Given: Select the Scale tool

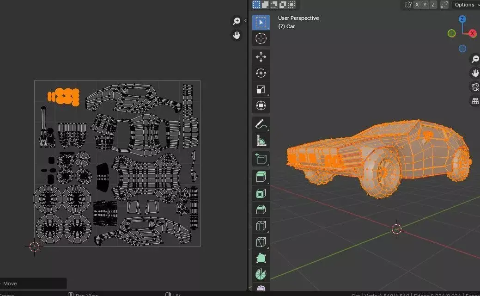Looking at the screenshot, I should point(261,89).
